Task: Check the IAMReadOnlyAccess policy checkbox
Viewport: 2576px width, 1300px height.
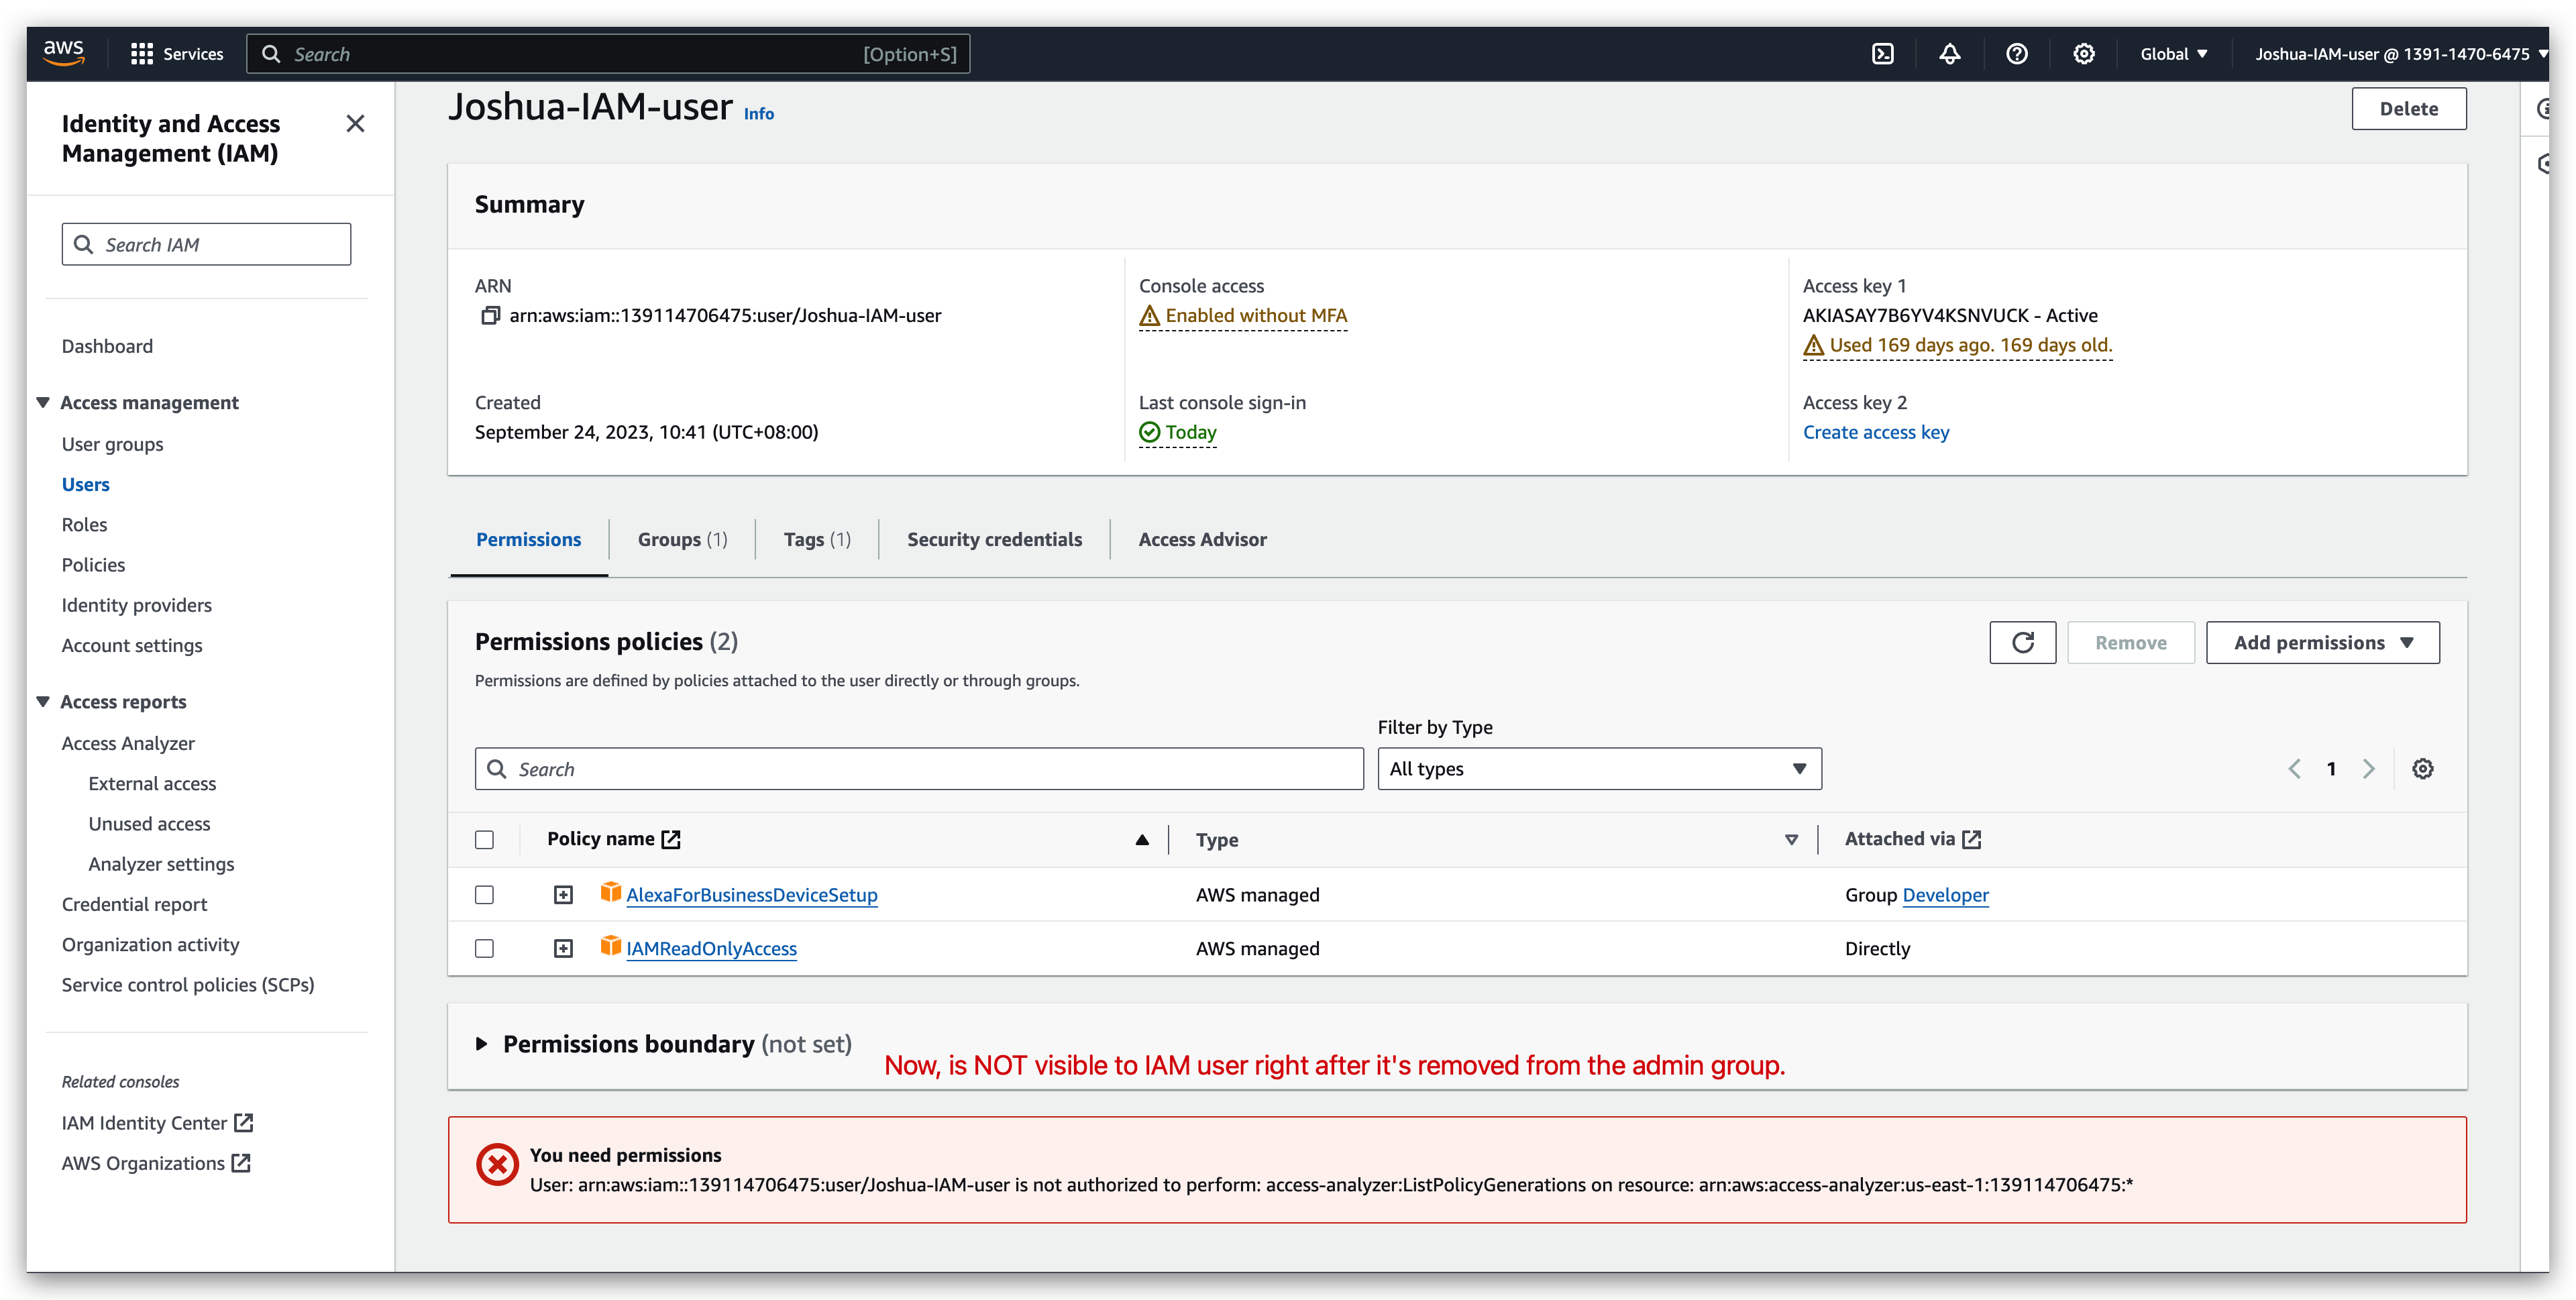Action: coord(485,948)
